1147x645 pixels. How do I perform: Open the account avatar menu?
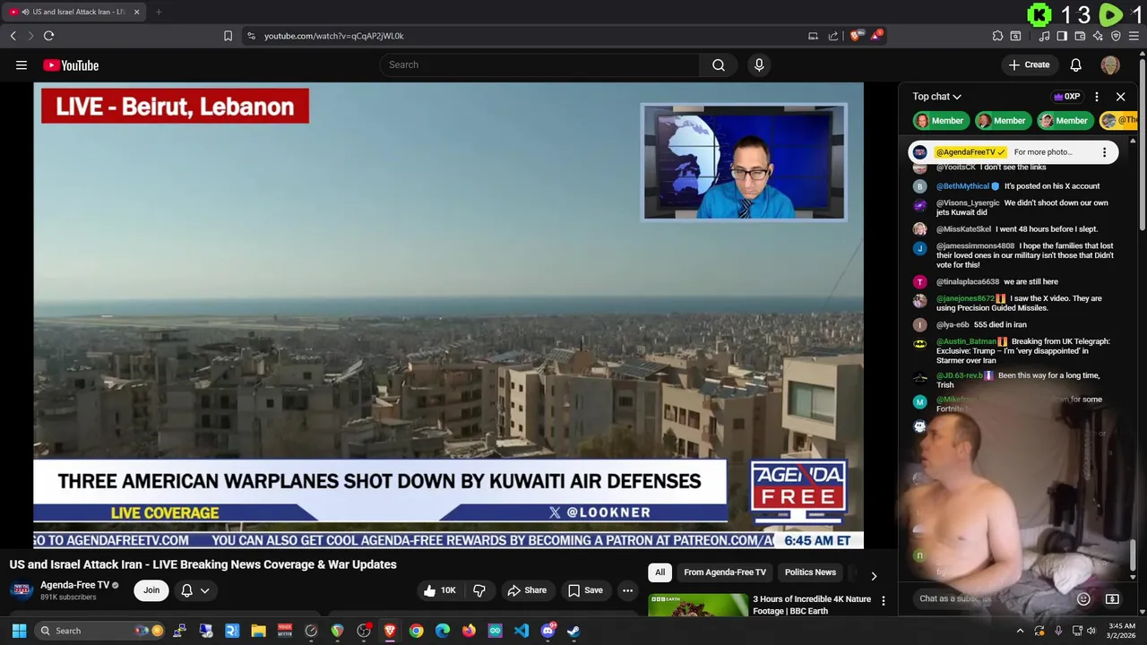(x=1110, y=64)
